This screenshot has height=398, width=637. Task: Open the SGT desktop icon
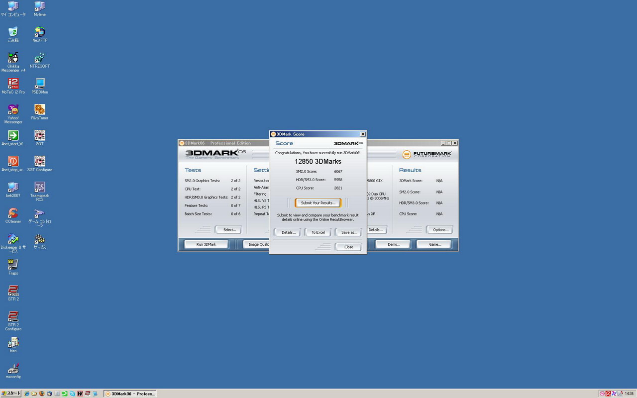[x=39, y=138]
